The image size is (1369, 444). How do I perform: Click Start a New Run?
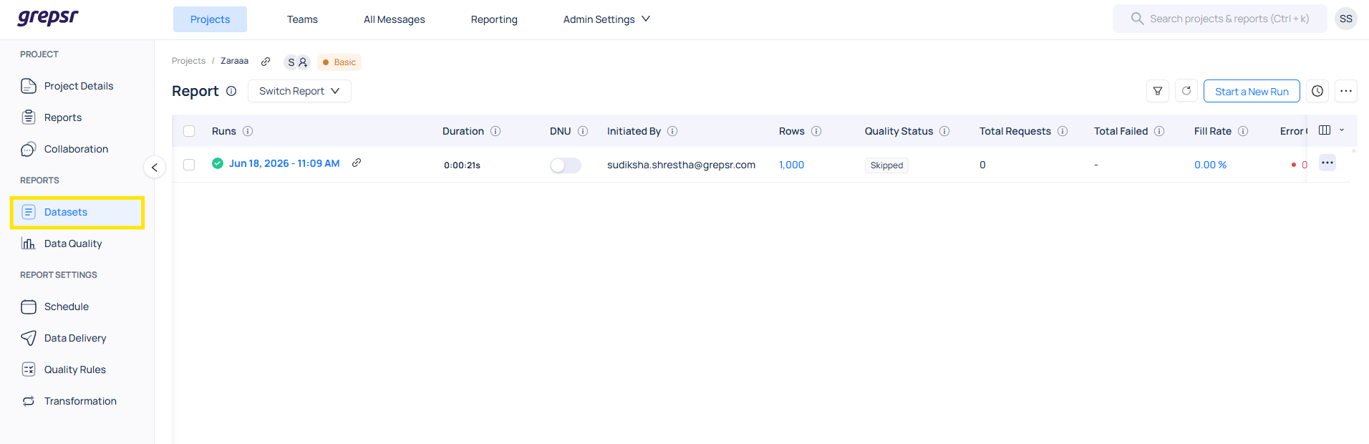1252,91
